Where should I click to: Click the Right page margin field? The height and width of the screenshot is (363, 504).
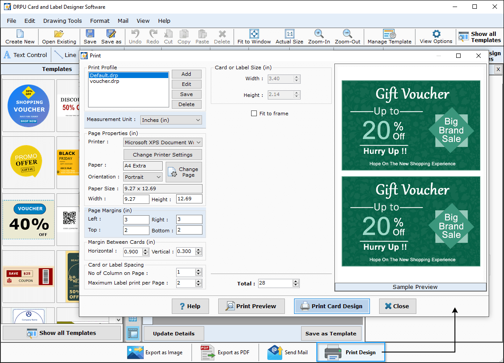coord(189,219)
